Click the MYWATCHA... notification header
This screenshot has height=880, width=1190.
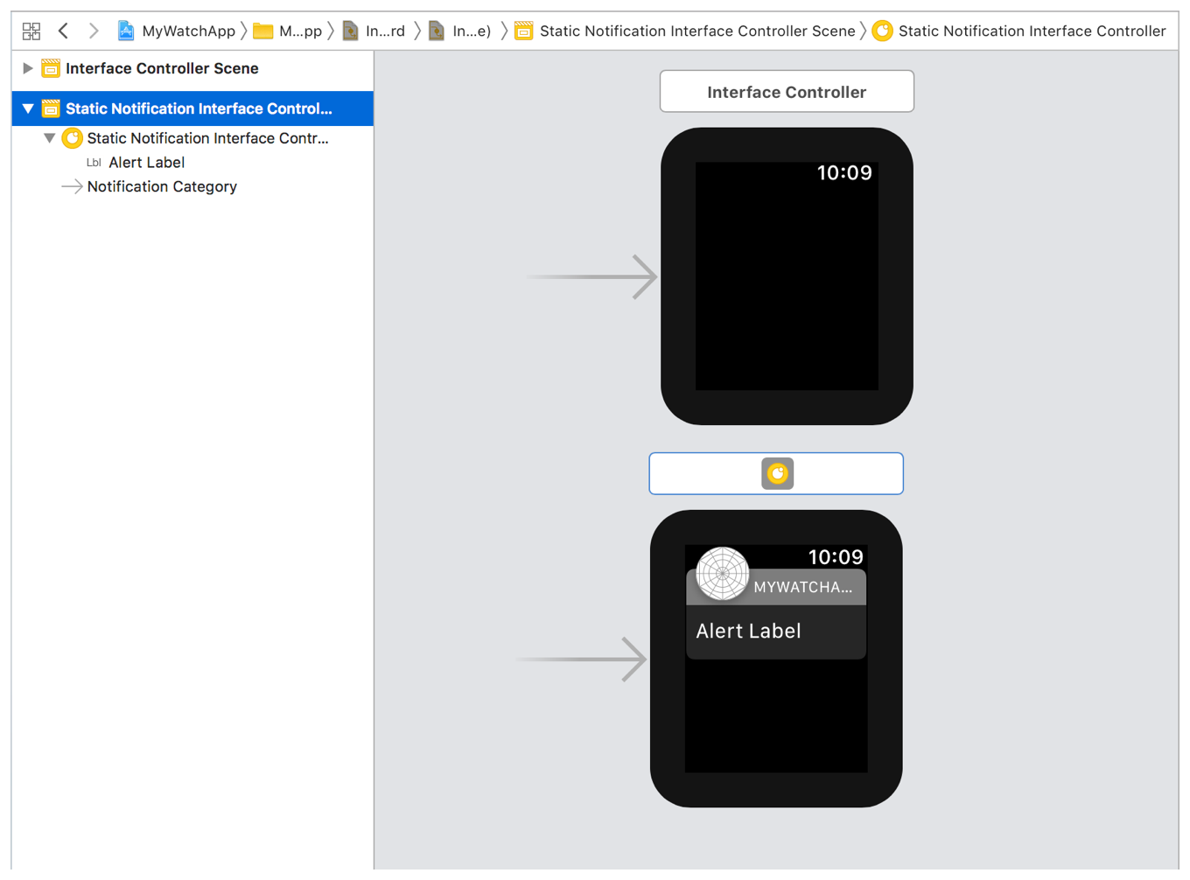802,587
